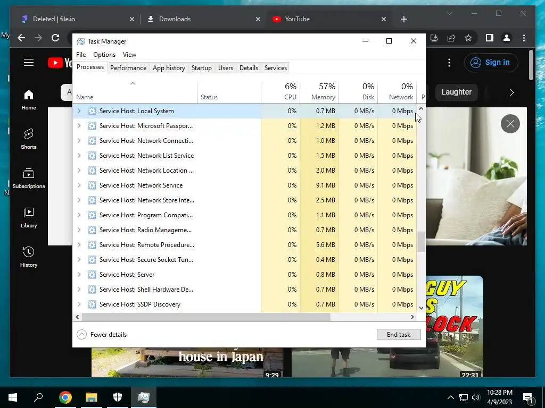The image size is (545, 408).
Task: Expand Service Host: Network Connections row
Action: [x=79, y=141]
